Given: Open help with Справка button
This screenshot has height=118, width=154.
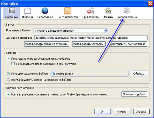Looking at the screenshot, I should tap(141, 112).
